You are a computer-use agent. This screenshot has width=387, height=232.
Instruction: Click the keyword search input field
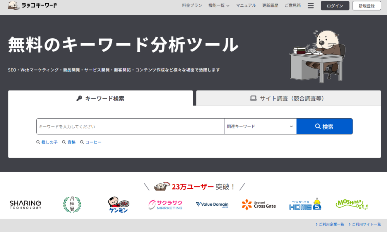[x=130, y=126]
